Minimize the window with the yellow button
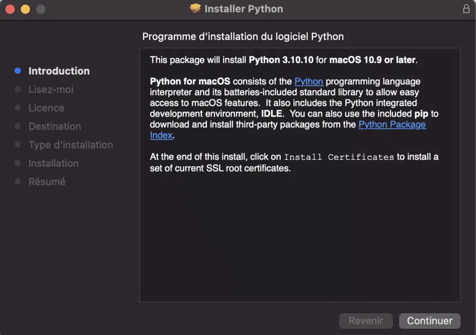476x335 pixels. tap(26, 9)
